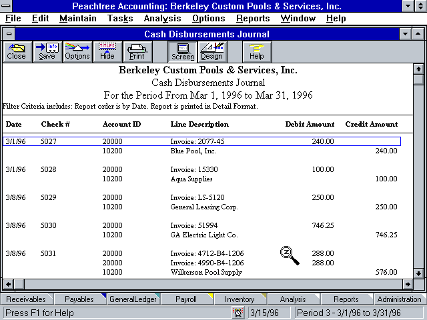Switch to the Payroll tab

click(x=186, y=299)
